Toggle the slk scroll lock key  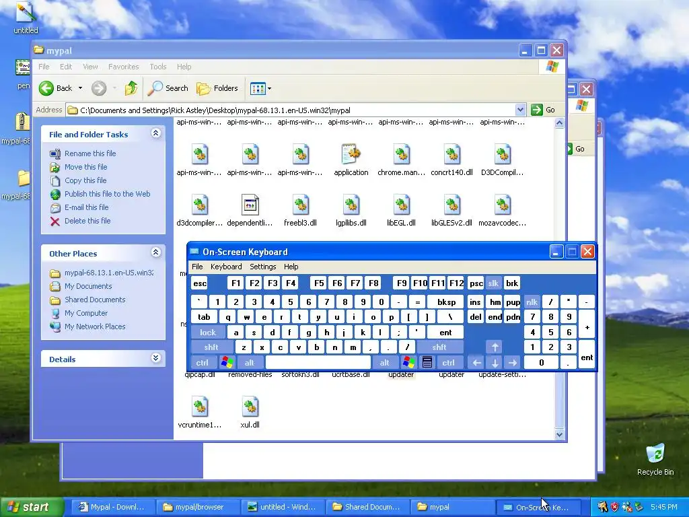pyautogui.click(x=493, y=283)
